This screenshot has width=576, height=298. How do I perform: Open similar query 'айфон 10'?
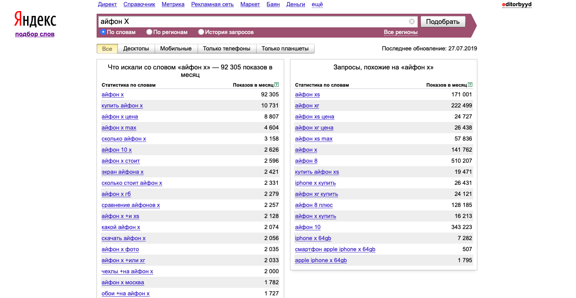[x=308, y=227]
